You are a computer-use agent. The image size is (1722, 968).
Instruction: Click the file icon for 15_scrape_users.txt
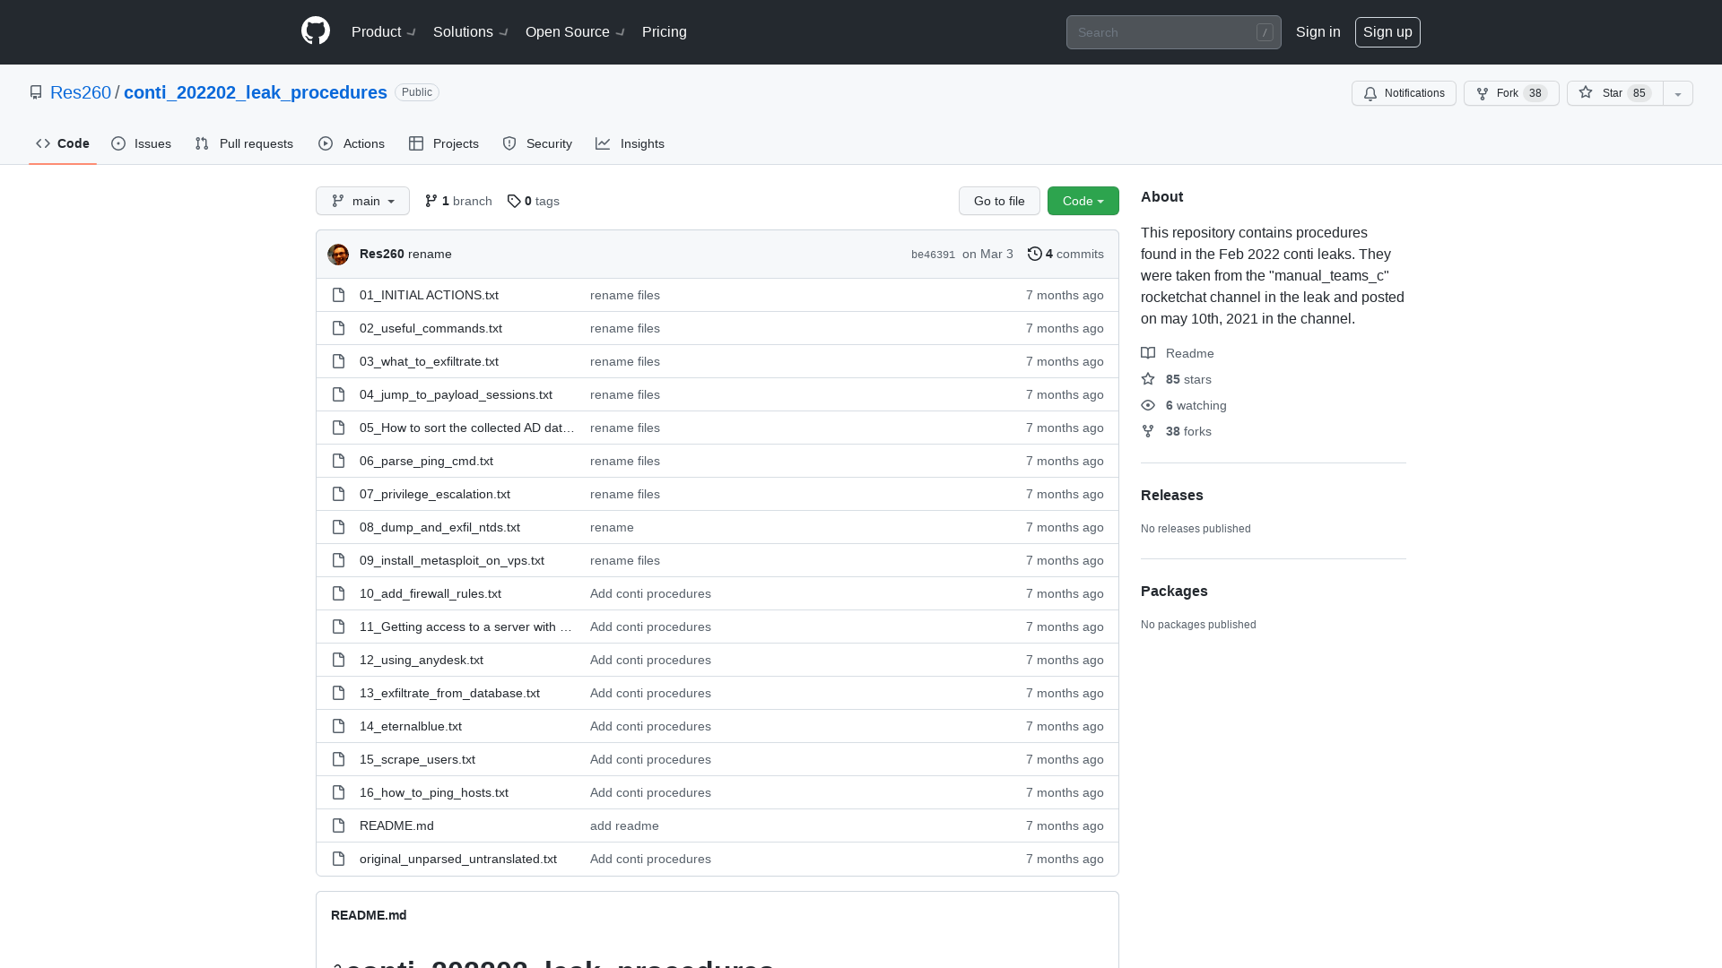(x=338, y=759)
